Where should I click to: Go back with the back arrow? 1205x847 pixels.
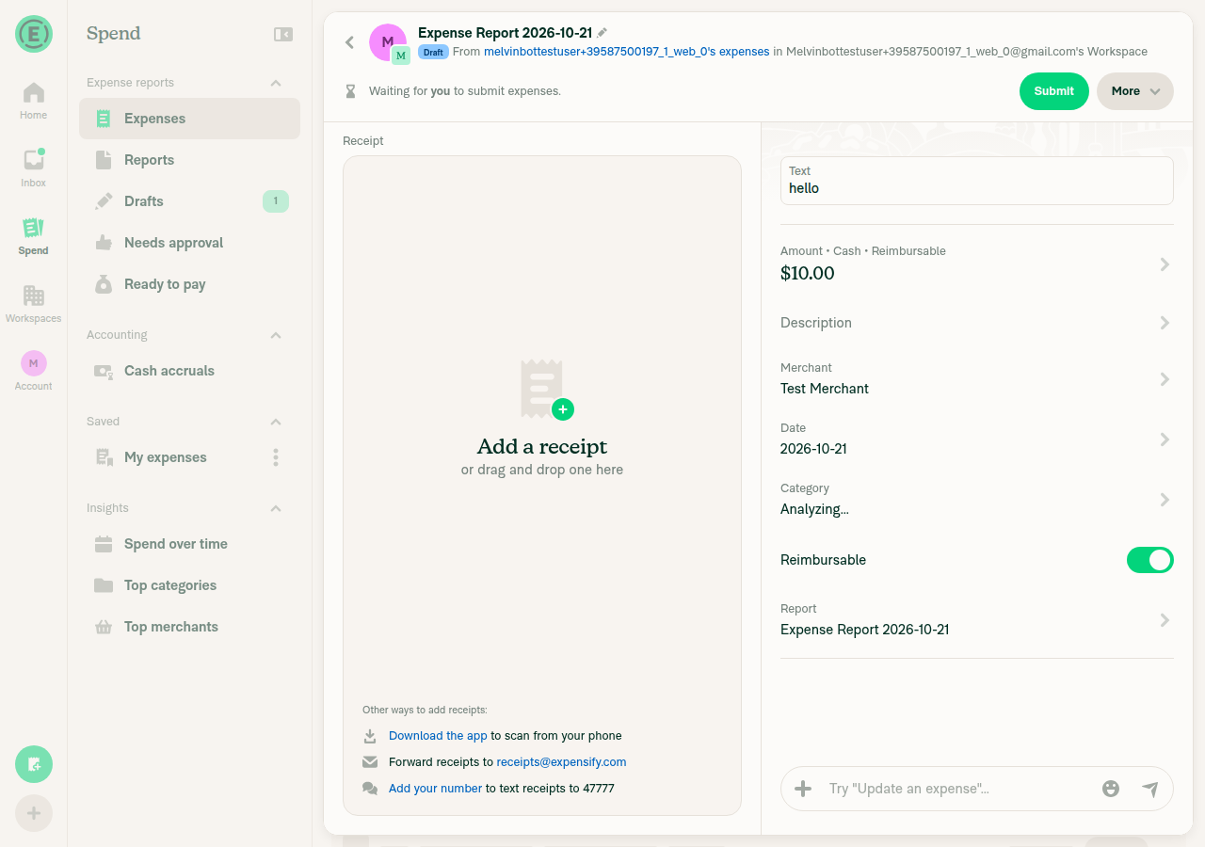349,42
